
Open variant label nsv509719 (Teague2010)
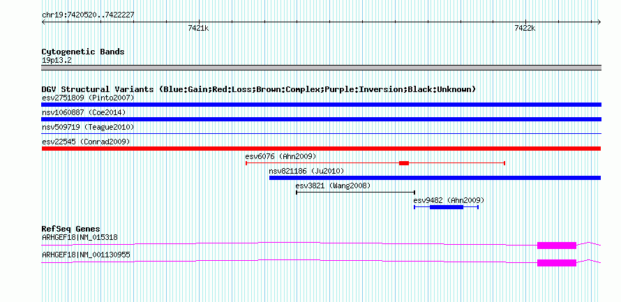[88, 127]
